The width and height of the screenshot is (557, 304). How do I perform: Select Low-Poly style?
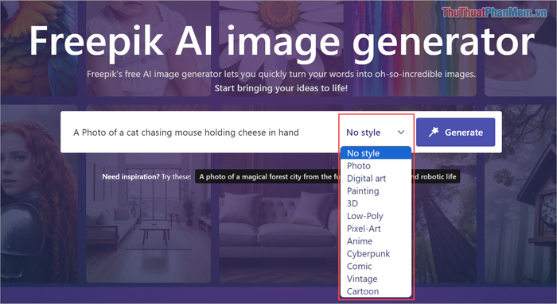point(376,216)
